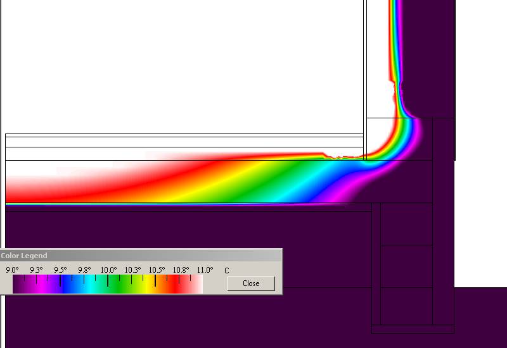
Task: Click the Color Legend title bar
Action: (x=141, y=256)
